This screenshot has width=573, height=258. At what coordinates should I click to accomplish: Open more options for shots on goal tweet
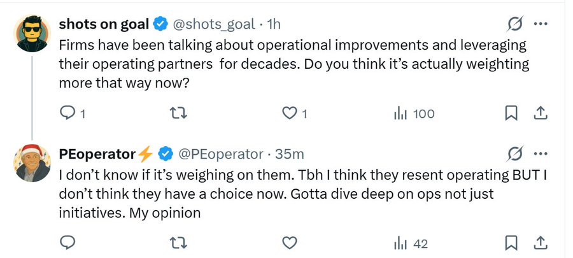[x=541, y=24]
